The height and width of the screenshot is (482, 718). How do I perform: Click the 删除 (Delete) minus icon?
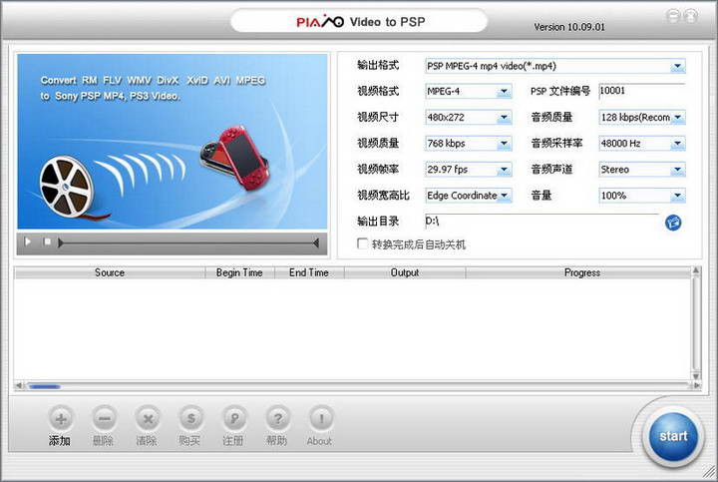coord(104,419)
